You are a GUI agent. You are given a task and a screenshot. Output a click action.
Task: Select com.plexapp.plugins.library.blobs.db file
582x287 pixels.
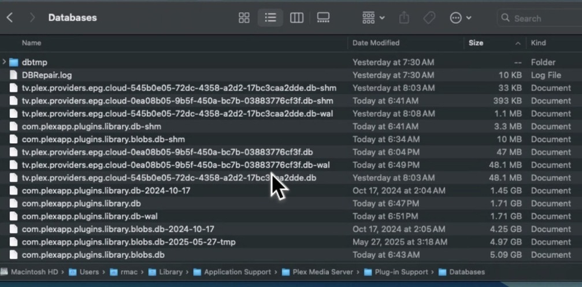tap(93, 255)
